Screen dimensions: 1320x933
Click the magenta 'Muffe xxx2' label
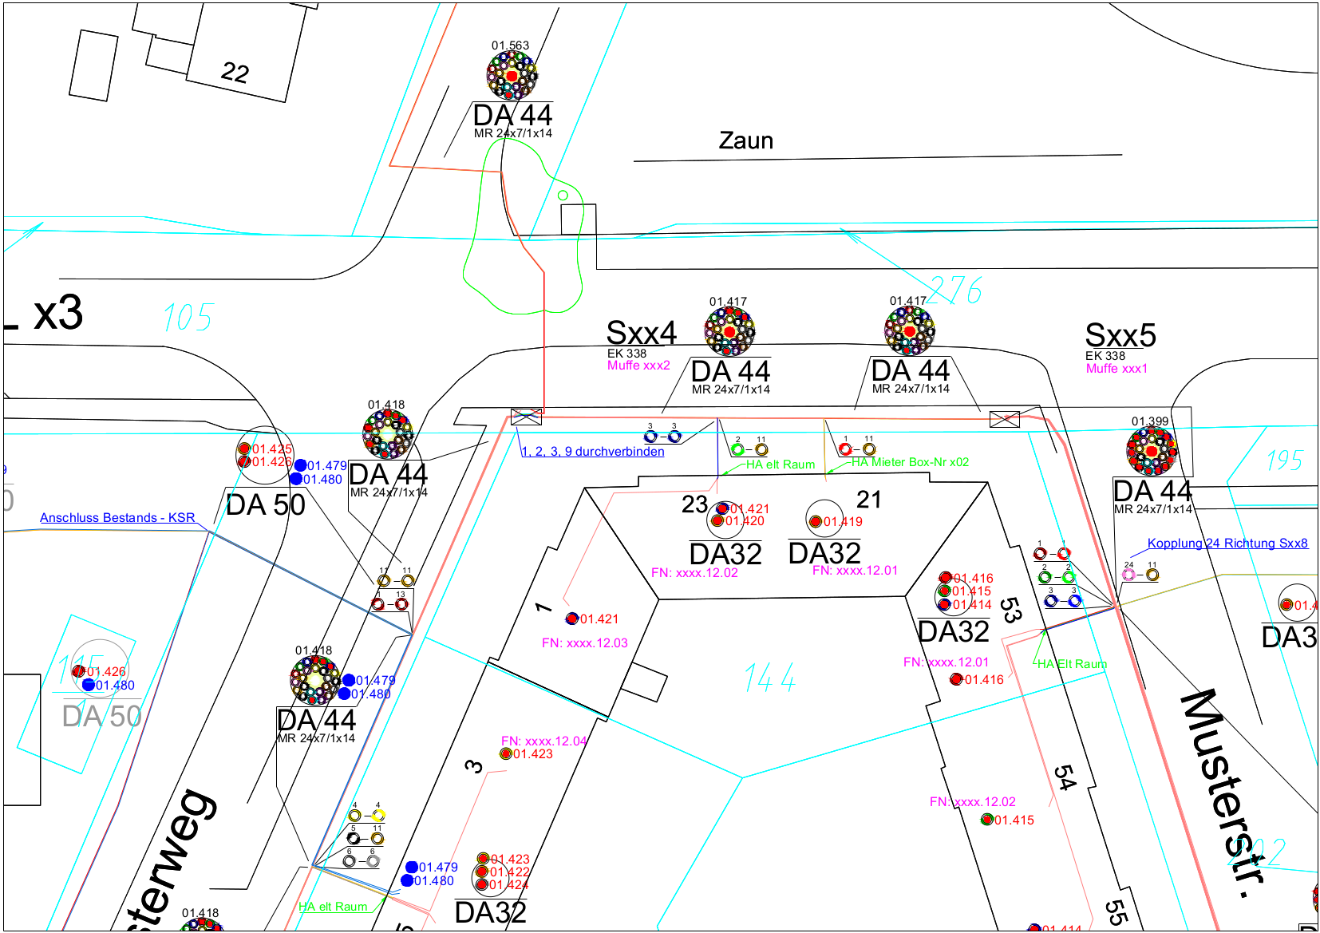[638, 366]
